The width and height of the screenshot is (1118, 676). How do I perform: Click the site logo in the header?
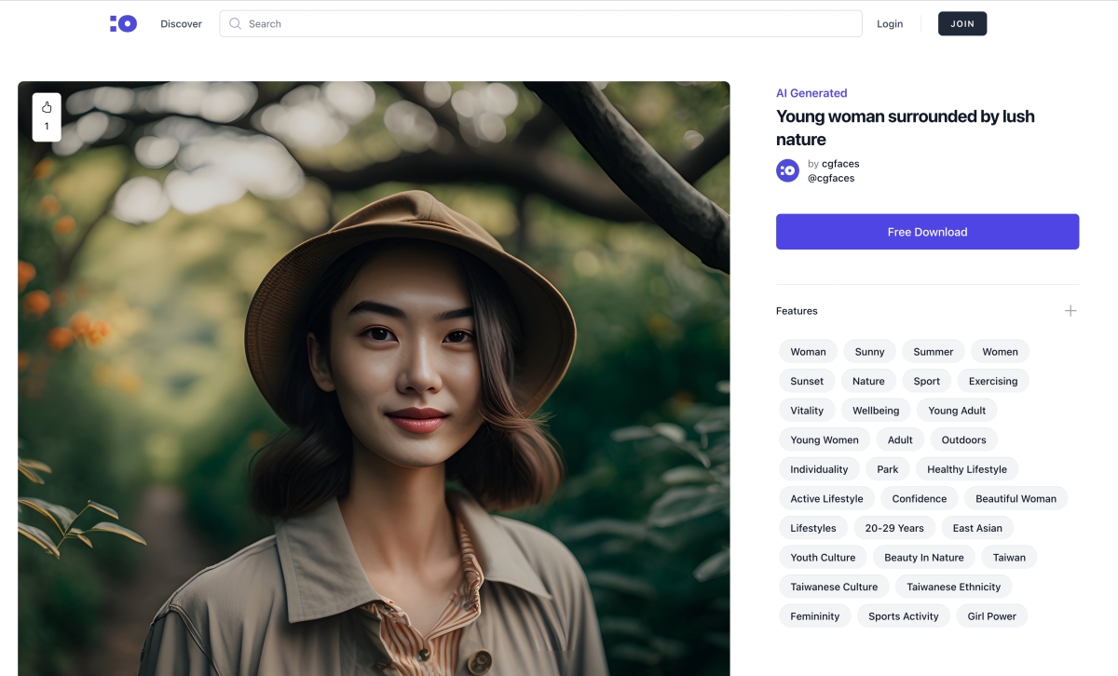click(x=123, y=23)
